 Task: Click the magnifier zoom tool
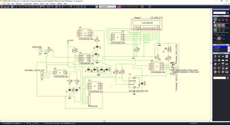[44, 7]
